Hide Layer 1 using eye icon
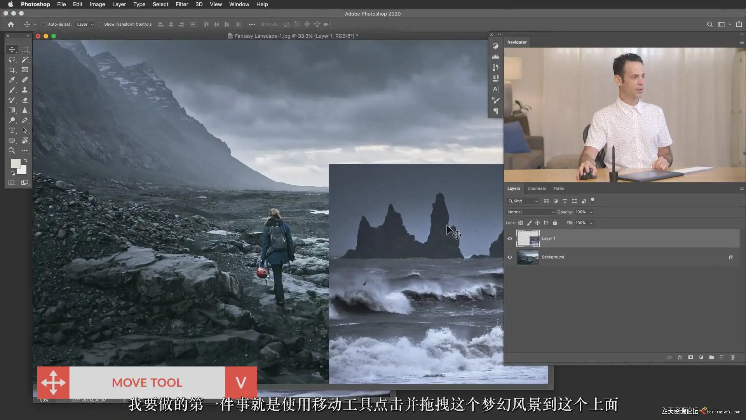This screenshot has height=420, width=746. (x=510, y=238)
